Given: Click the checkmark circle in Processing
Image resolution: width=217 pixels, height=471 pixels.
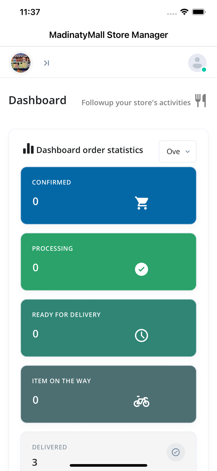Looking at the screenshot, I should click(142, 269).
